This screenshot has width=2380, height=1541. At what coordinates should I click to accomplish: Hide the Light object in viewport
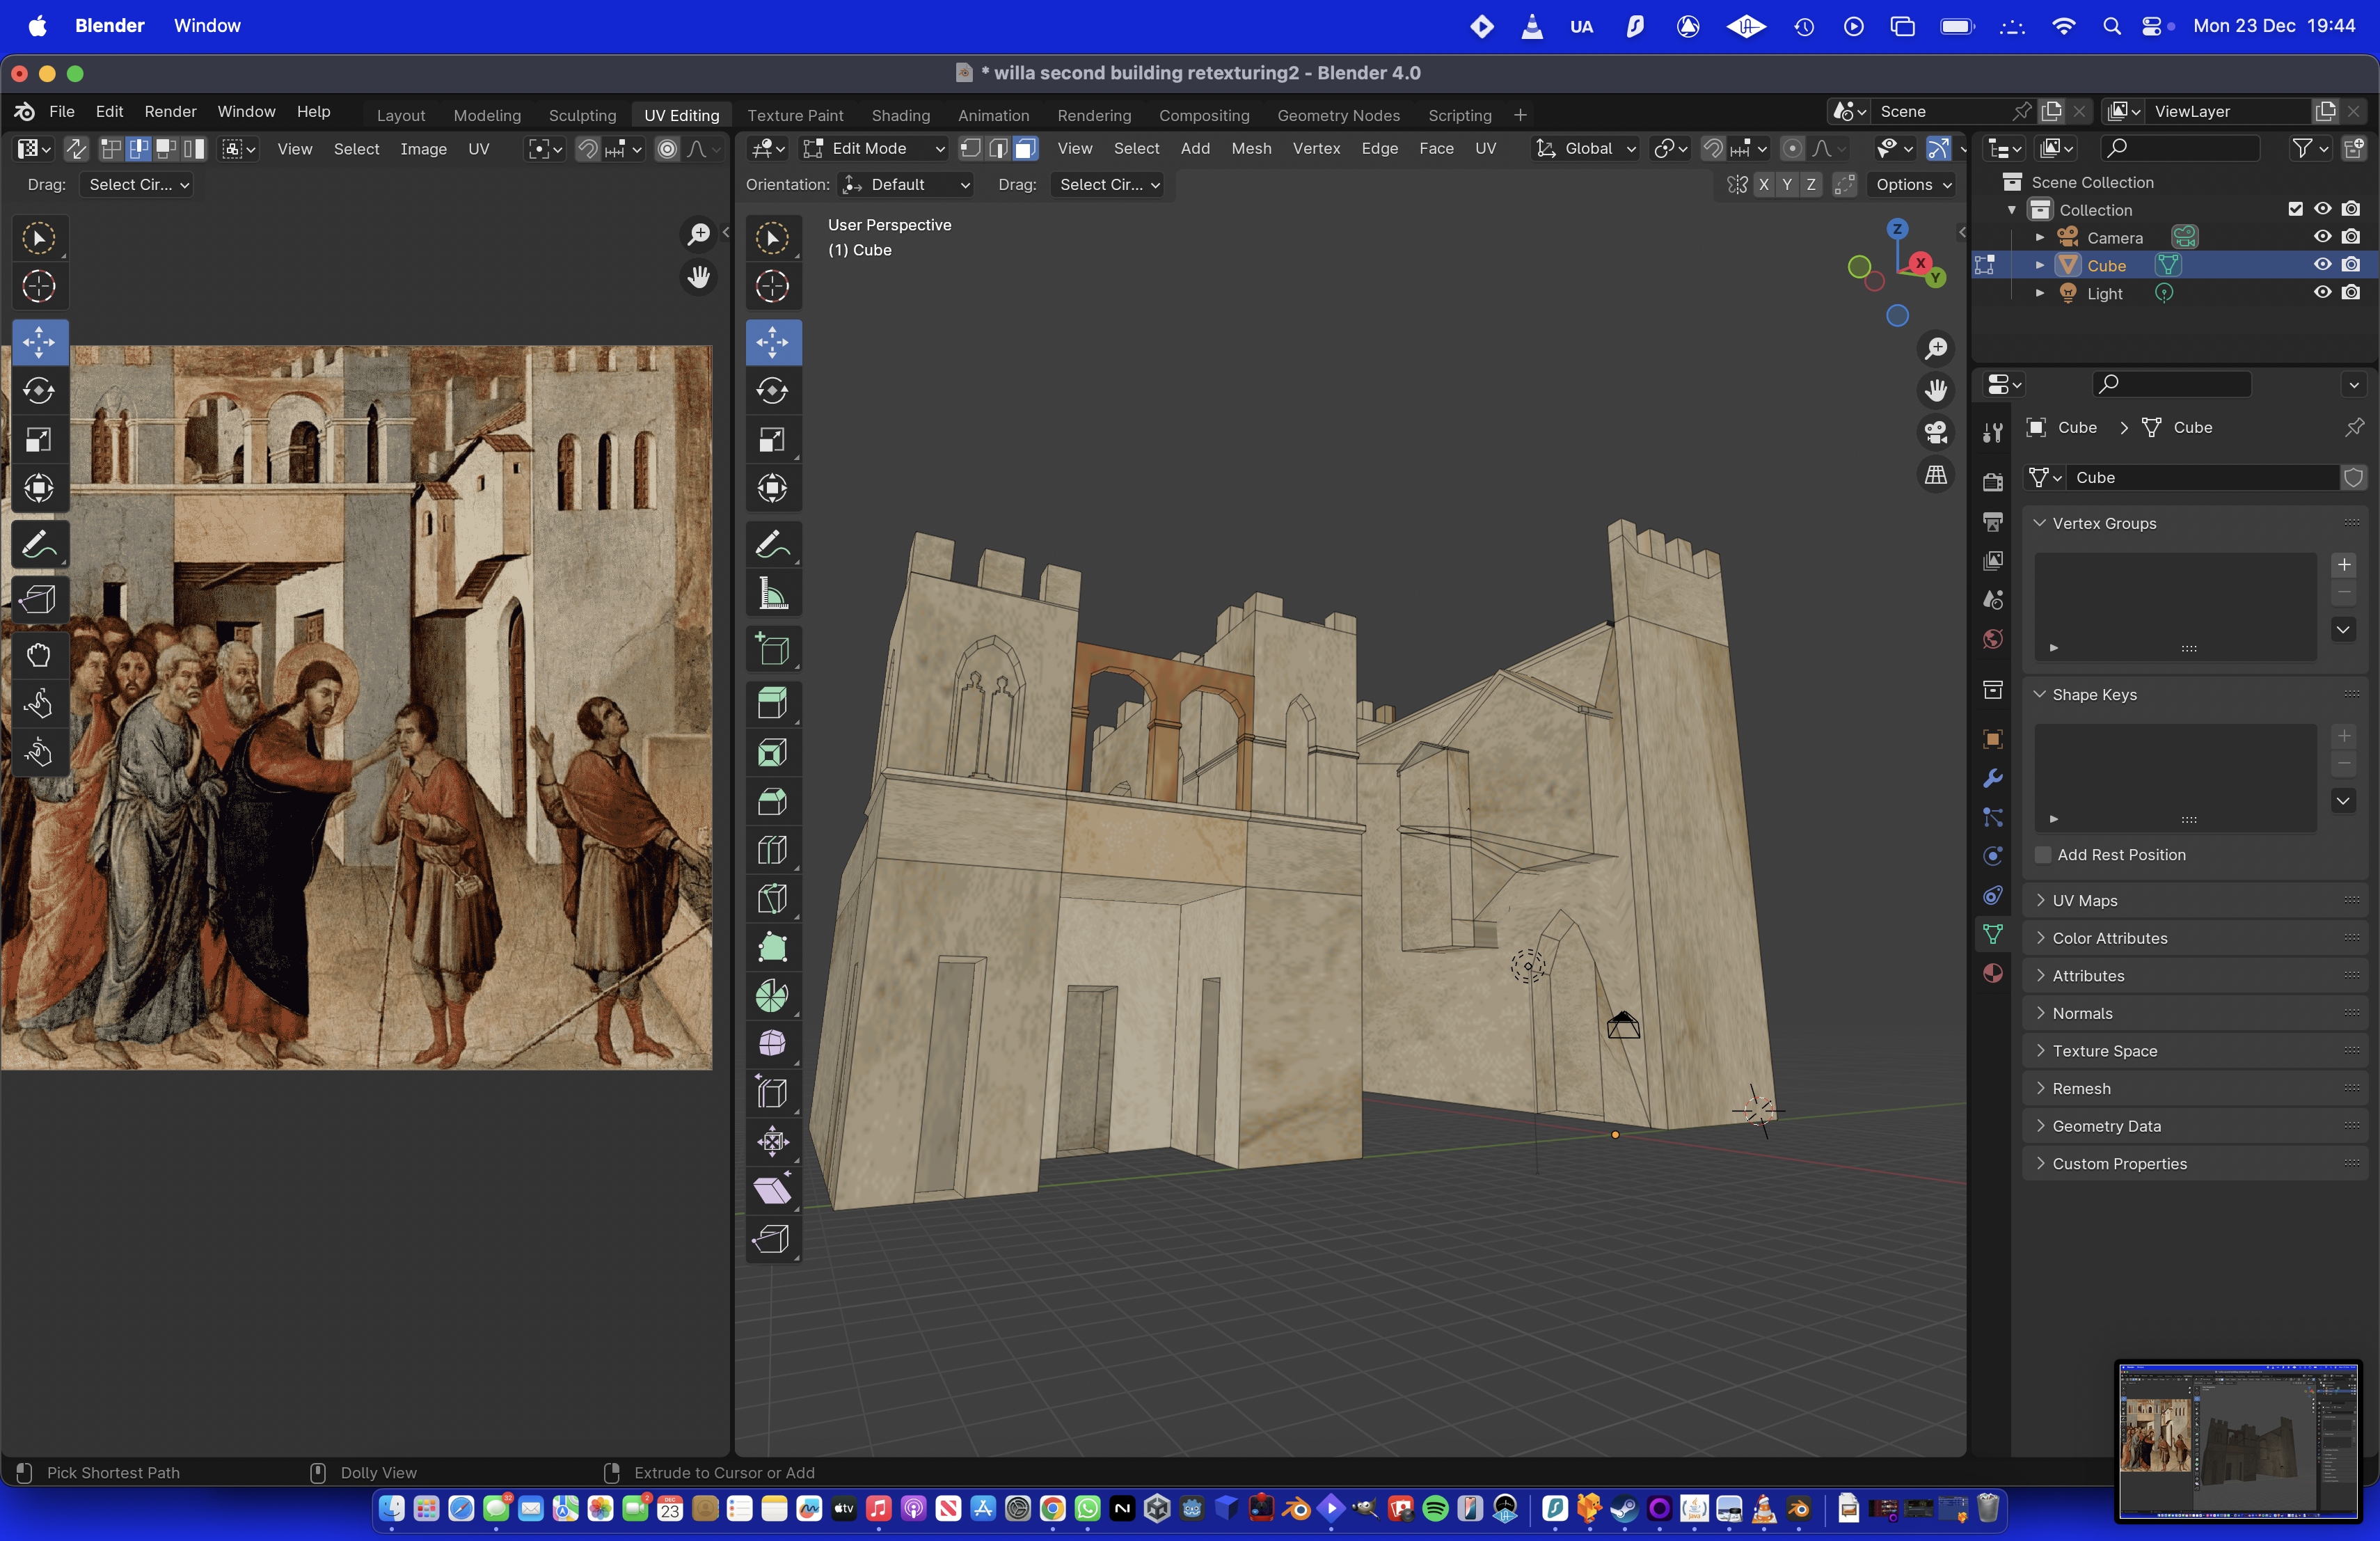(2322, 293)
